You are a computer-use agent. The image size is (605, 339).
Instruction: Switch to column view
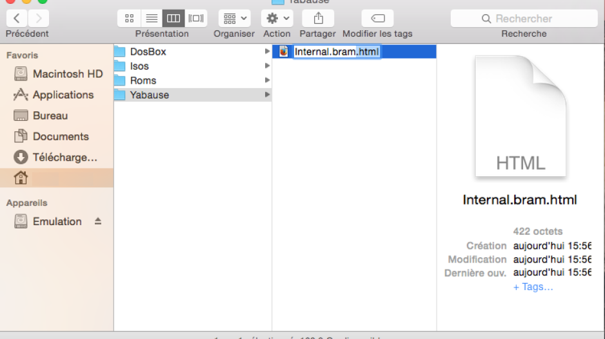point(174,18)
